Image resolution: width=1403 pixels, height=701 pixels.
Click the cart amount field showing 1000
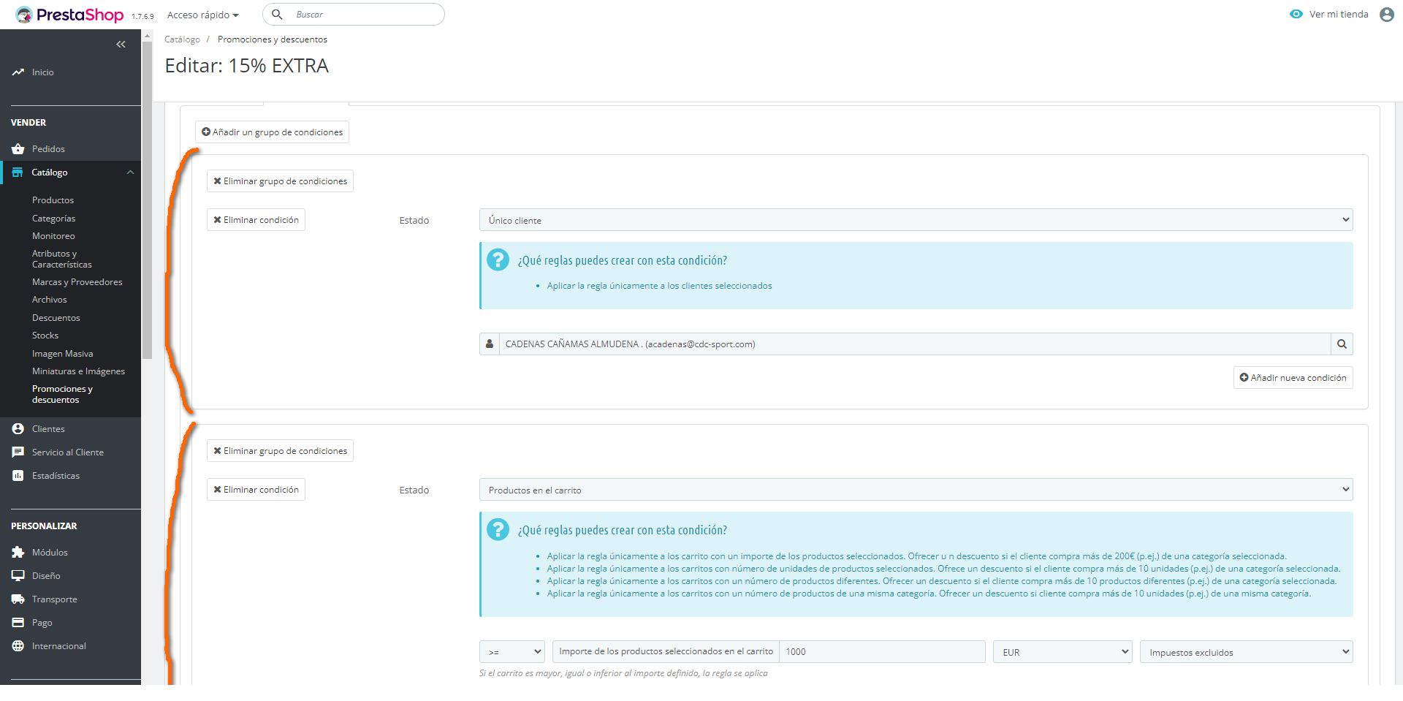pos(882,652)
